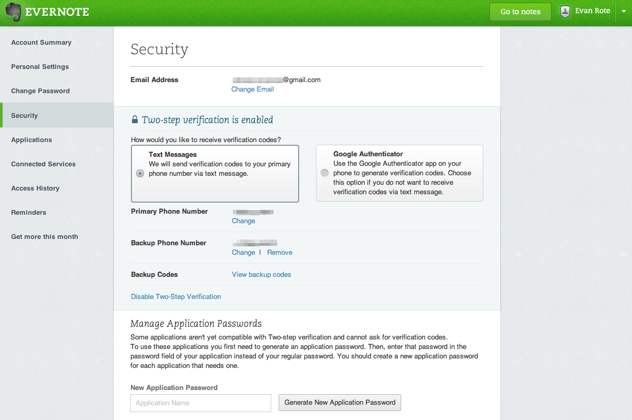Click Generate New Application Password button
Image resolution: width=632 pixels, height=420 pixels.
pos(340,403)
